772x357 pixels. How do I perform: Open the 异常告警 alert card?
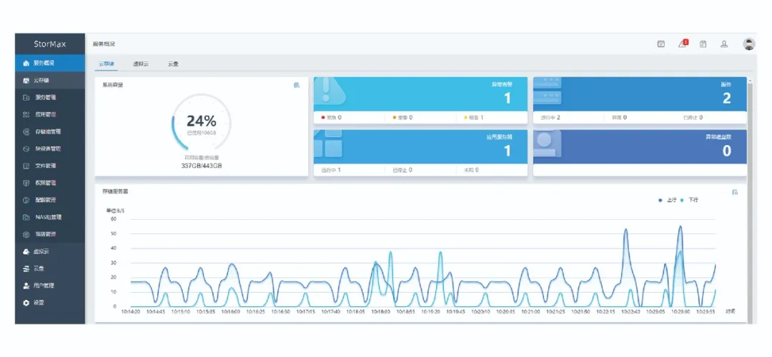(x=420, y=93)
